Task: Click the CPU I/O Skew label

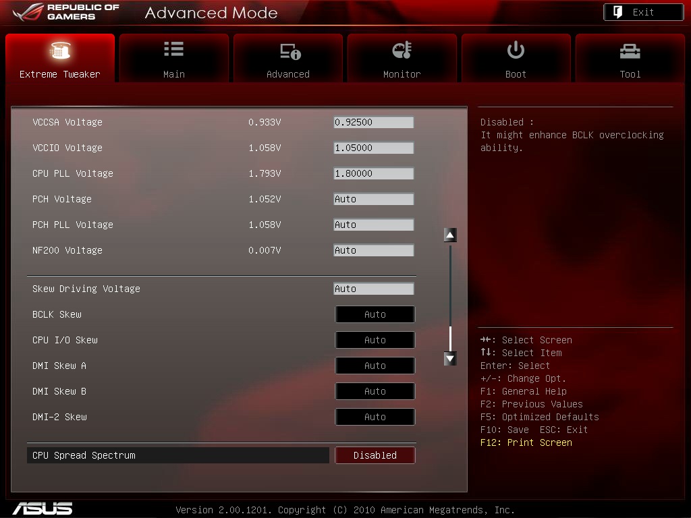Action: pyautogui.click(x=65, y=340)
